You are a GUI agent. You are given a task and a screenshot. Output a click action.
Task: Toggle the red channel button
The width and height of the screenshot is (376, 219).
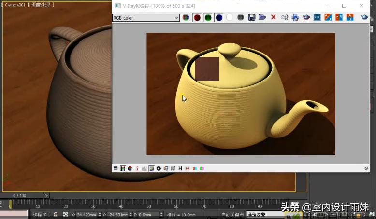click(x=197, y=18)
